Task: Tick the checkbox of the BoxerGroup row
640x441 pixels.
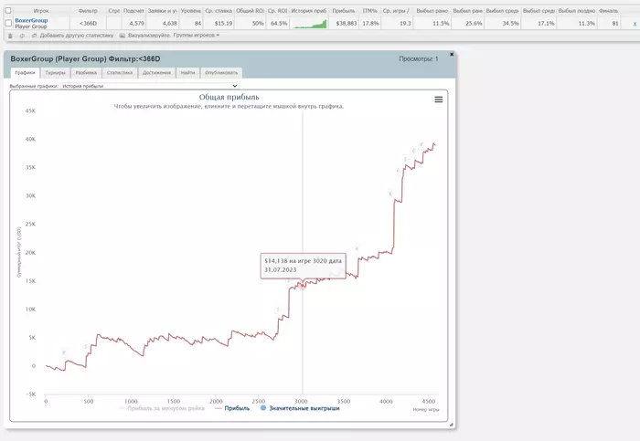Action: pyautogui.click(x=8, y=23)
